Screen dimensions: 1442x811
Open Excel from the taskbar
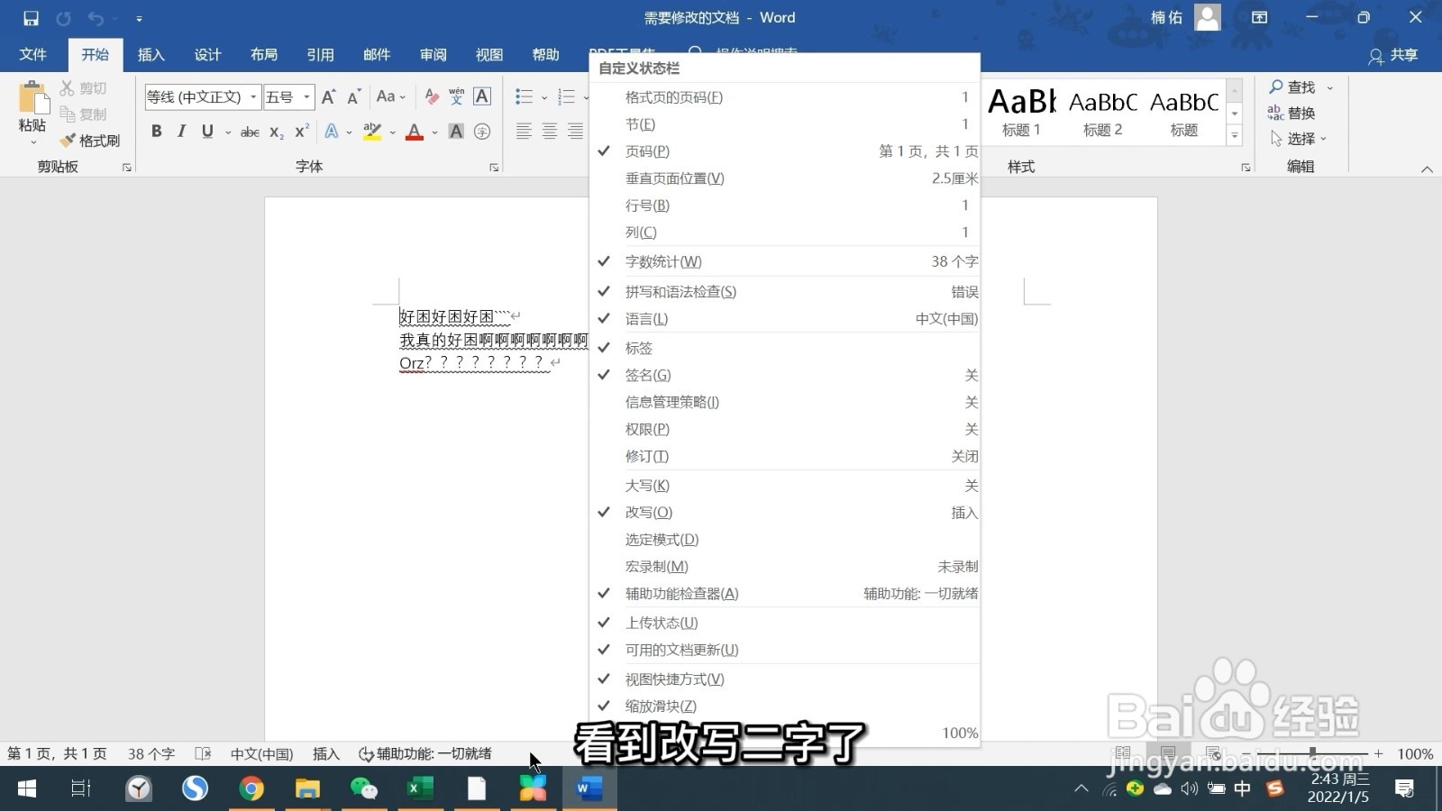click(420, 788)
